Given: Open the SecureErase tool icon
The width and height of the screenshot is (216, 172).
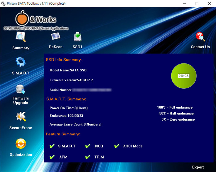Looking at the screenshot, I should [21, 117].
